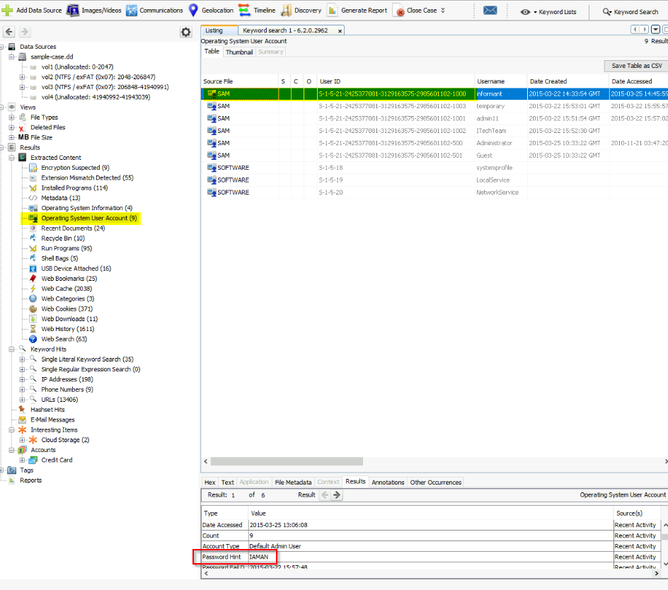
Task: Open the File Metadata tab
Action: (293, 482)
